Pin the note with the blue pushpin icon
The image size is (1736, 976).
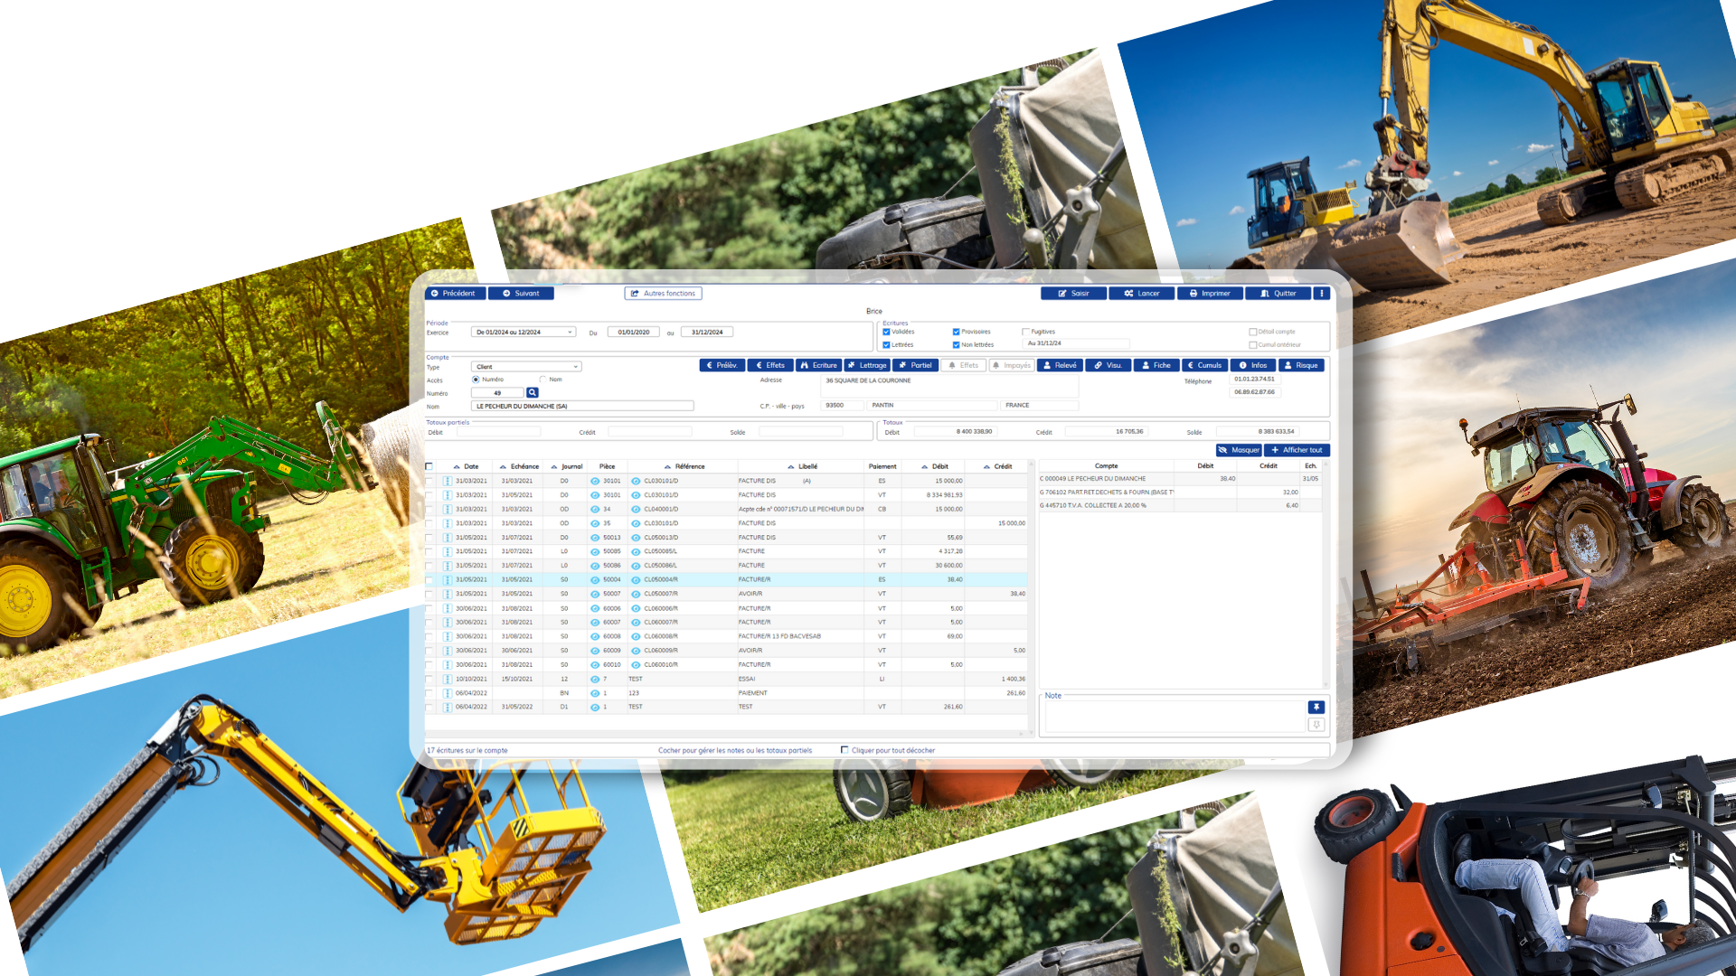pos(1316,708)
